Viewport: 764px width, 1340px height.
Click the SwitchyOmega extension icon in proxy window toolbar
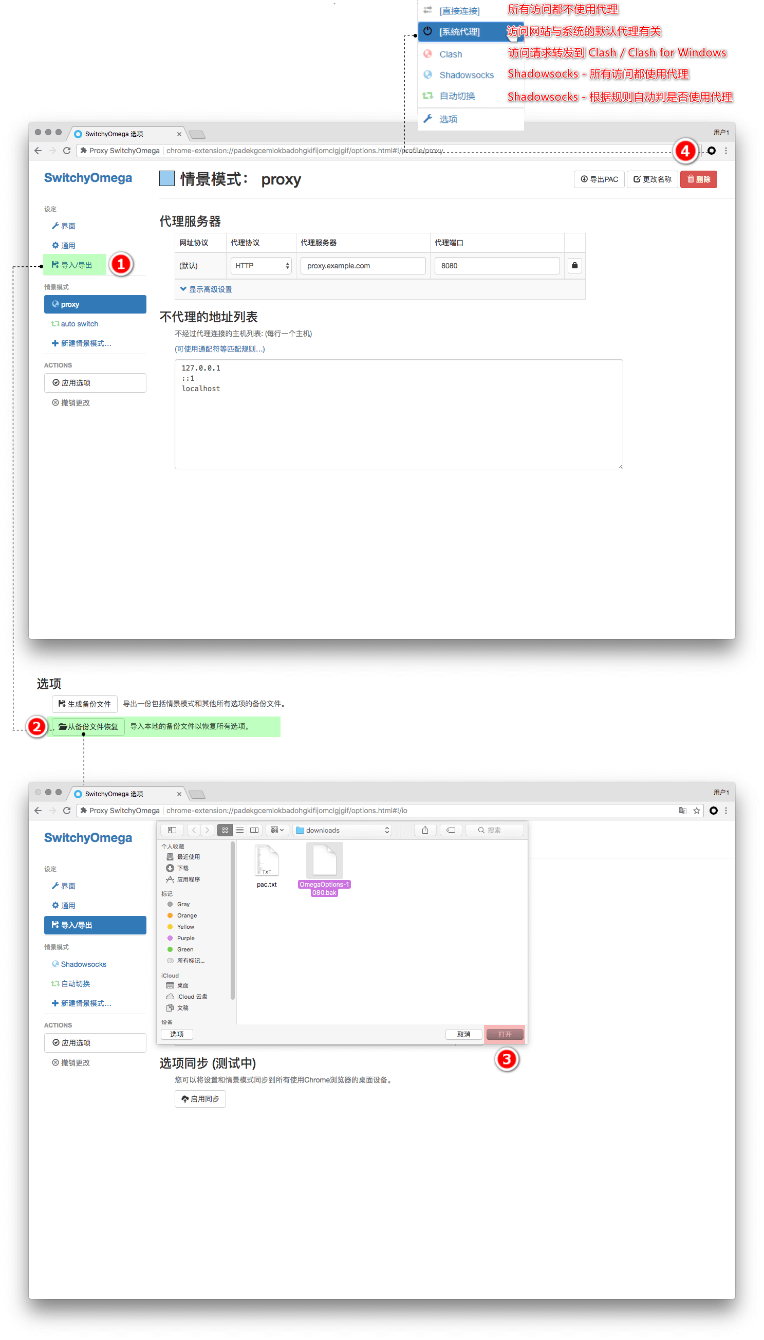pos(711,151)
